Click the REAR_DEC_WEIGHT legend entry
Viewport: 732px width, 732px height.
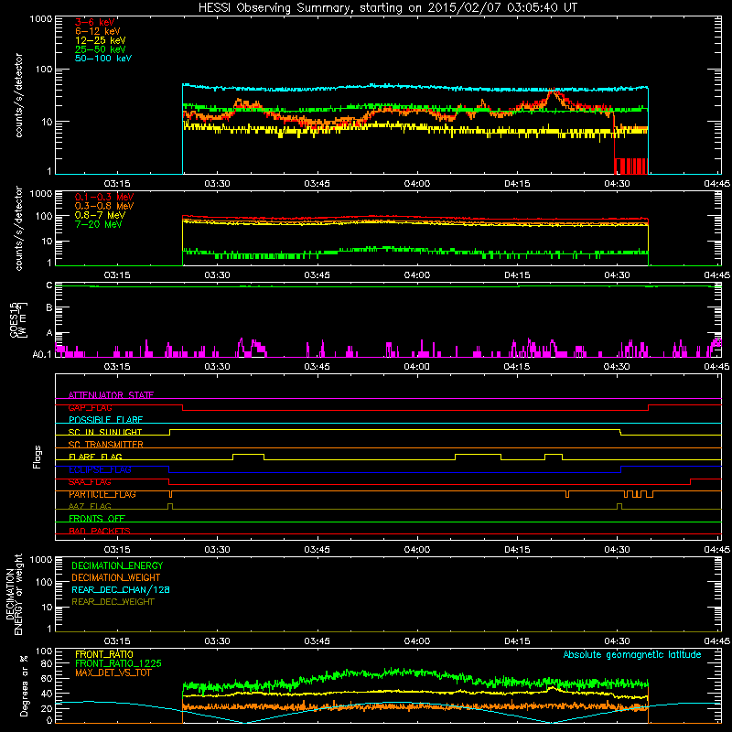click(x=113, y=602)
